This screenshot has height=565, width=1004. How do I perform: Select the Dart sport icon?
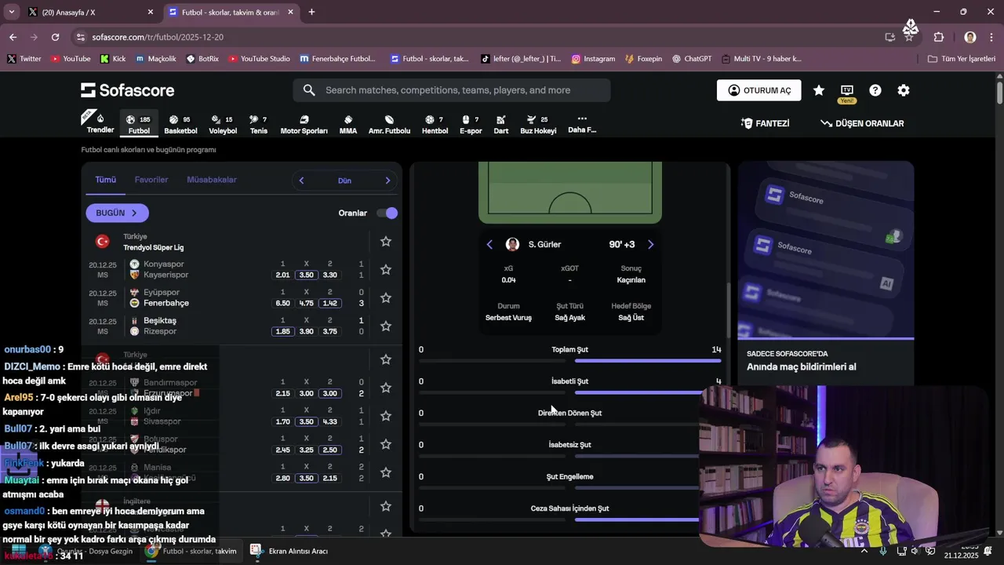click(500, 124)
